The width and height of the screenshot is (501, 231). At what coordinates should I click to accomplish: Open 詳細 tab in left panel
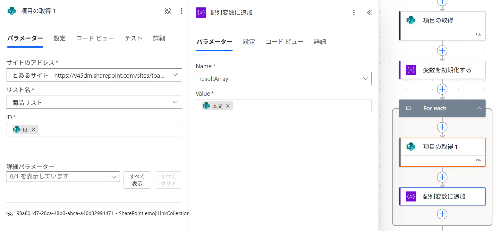point(159,38)
